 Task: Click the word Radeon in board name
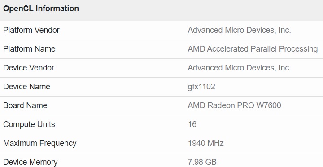pos(221,105)
